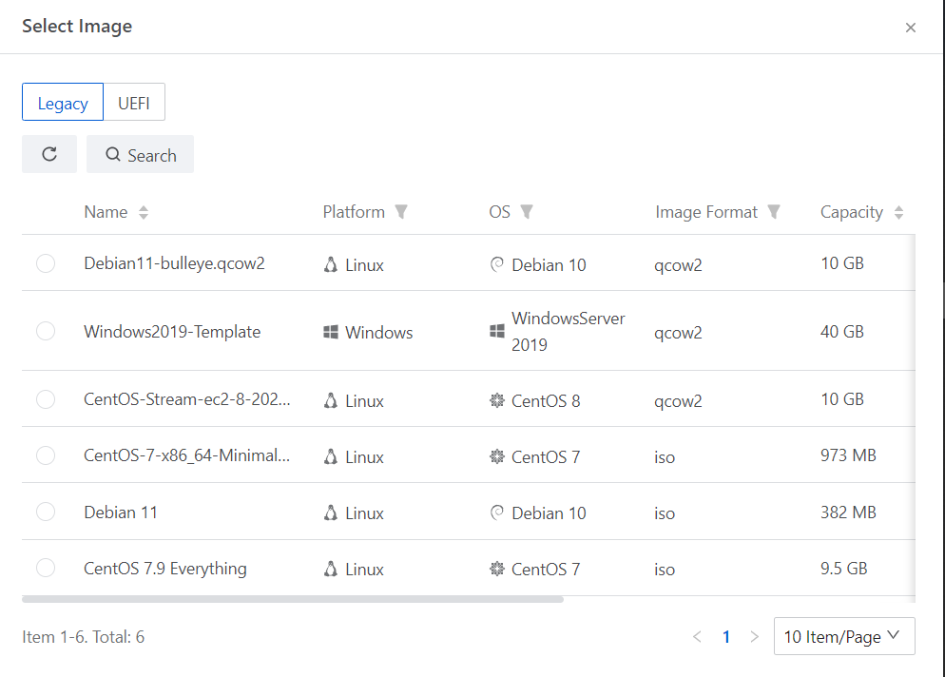Click the OS column filter icon
The height and width of the screenshot is (677, 945).
(527, 212)
